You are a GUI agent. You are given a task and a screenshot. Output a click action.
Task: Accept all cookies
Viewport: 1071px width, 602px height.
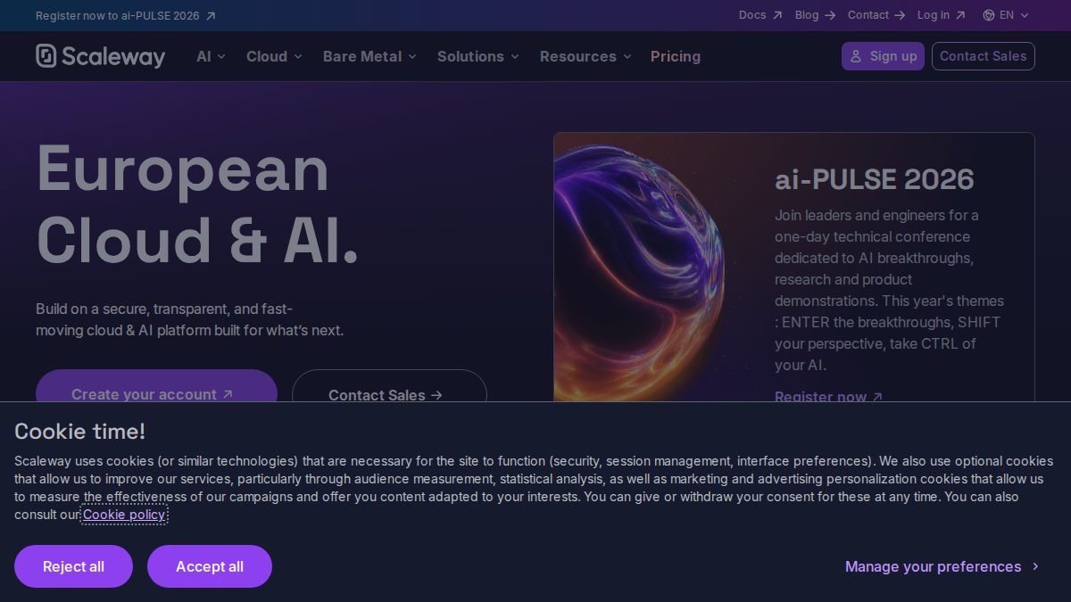(210, 566)
